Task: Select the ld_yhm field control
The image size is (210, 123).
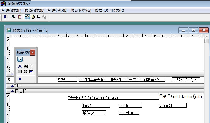Action: pyautogui.click(x=129, y=112)
